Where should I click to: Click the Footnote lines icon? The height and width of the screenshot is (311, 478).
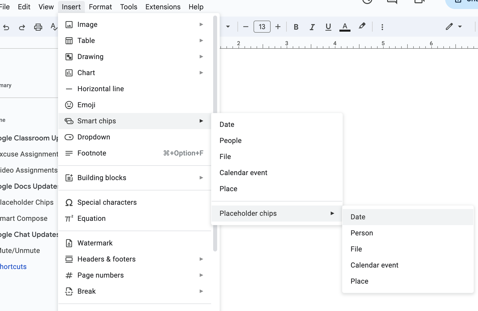click(69, 153)
